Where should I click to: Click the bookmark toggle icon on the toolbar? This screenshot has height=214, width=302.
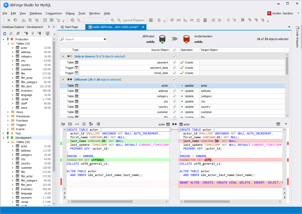coord(243,20)
